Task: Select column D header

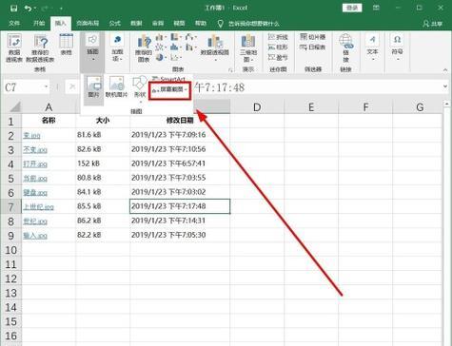Action: tap(257, 107)
